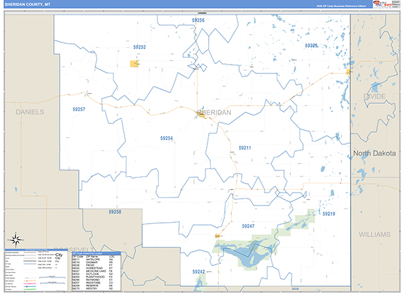Click the upper scale bar in the legend
This screenshot has width=404, height=293.
pyautogui.click(x=53, y=278)
